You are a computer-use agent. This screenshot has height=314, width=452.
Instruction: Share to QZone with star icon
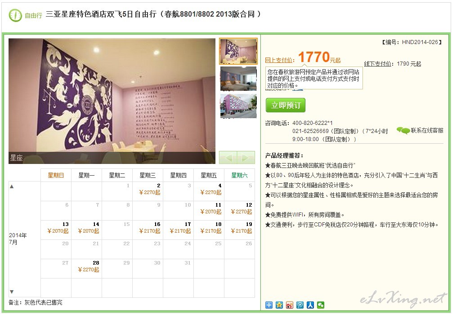click(279, 305)
